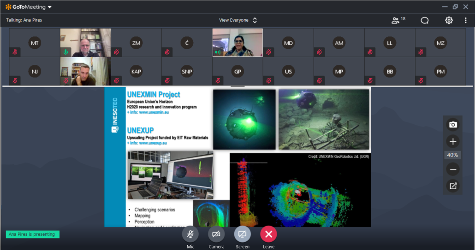Select video tile of man with bookshelf and glasses
This screenshot has height=250, width=475.
coord(85,43)
